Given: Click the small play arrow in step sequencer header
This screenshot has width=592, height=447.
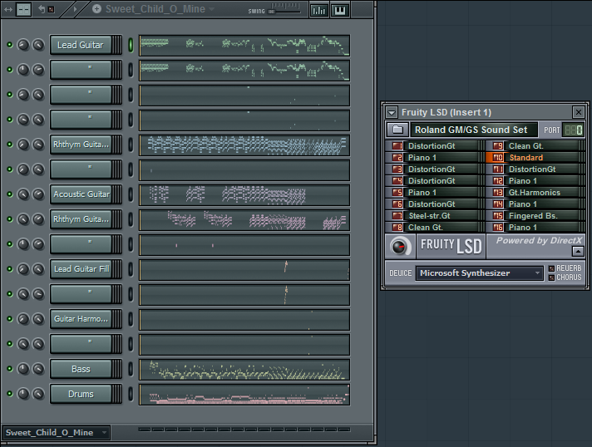Looking at the screenshot, I should pyautogui.click(x=75, y=9).
